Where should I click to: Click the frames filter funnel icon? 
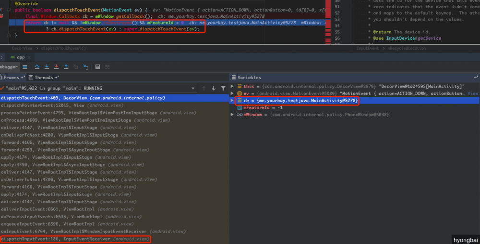[223, 88]
